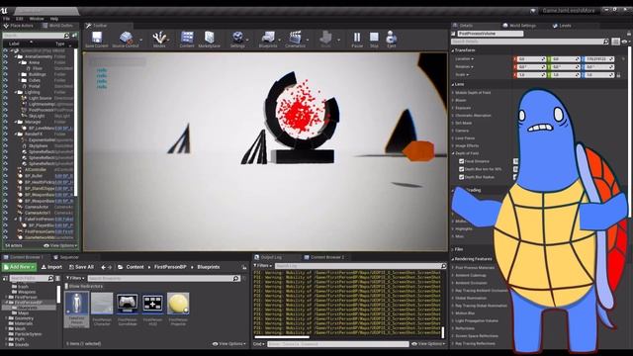Open the Location dropdown arrow
Screen dimensions: 633x356
coord(472,59)
